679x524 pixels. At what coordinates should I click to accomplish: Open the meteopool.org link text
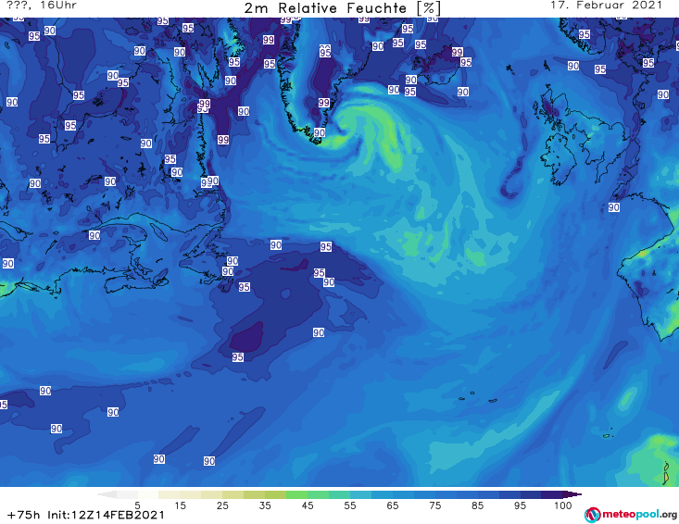point(639,515)
